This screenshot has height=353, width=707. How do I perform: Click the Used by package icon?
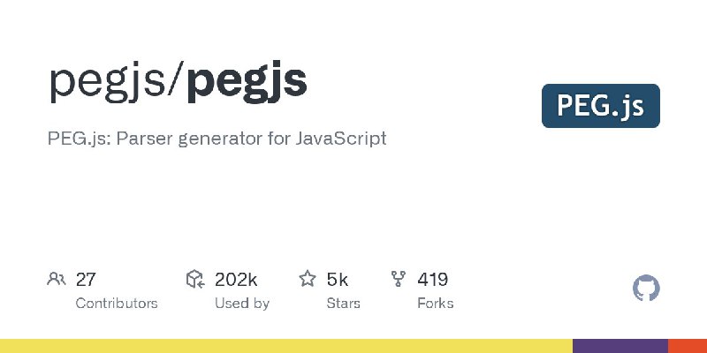tap(195, 279)
